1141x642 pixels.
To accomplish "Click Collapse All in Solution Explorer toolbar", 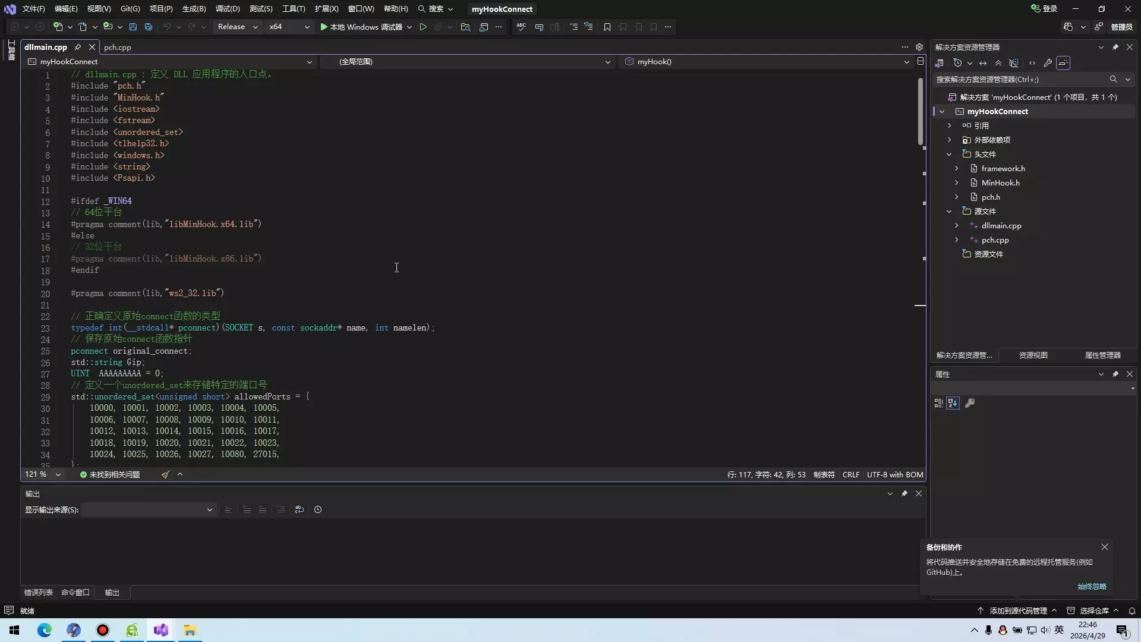I will [x=998, y=63].
